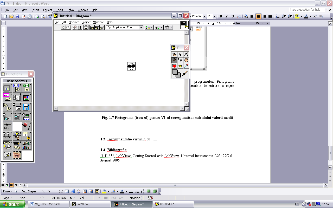Click Step Over on the diagram toolbar

(x=97, y=27)
